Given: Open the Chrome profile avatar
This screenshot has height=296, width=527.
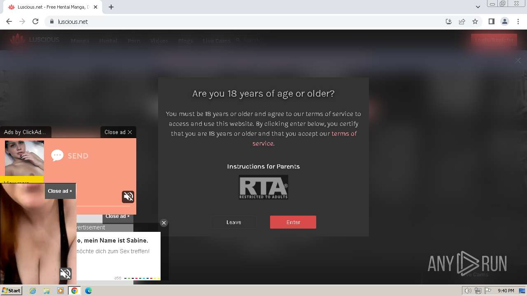Looking at the screenshot, I should (504, 21).
